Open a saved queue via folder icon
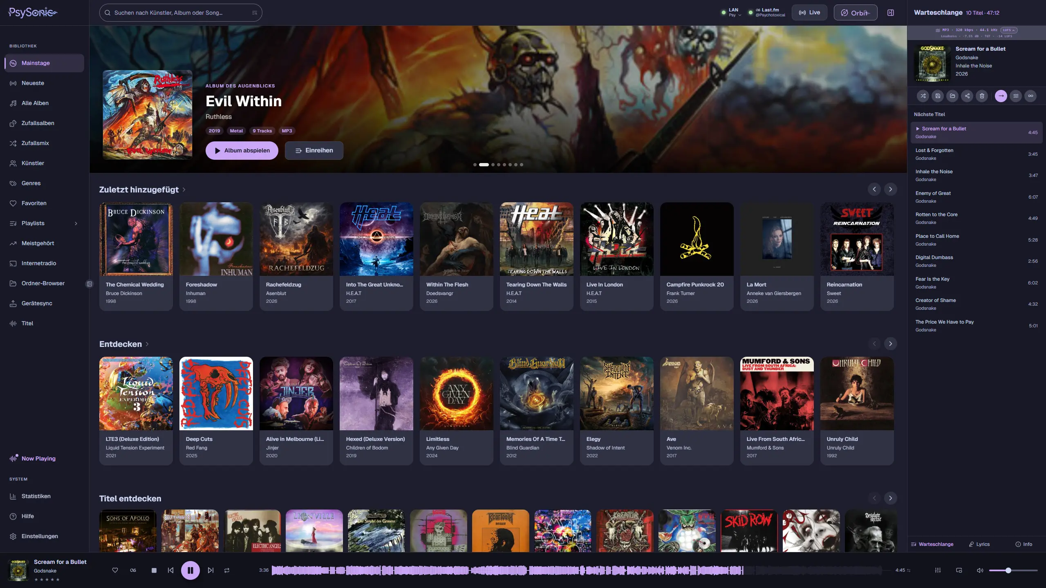The width and height of the screenshot is (1046, 588). (952, 96)
